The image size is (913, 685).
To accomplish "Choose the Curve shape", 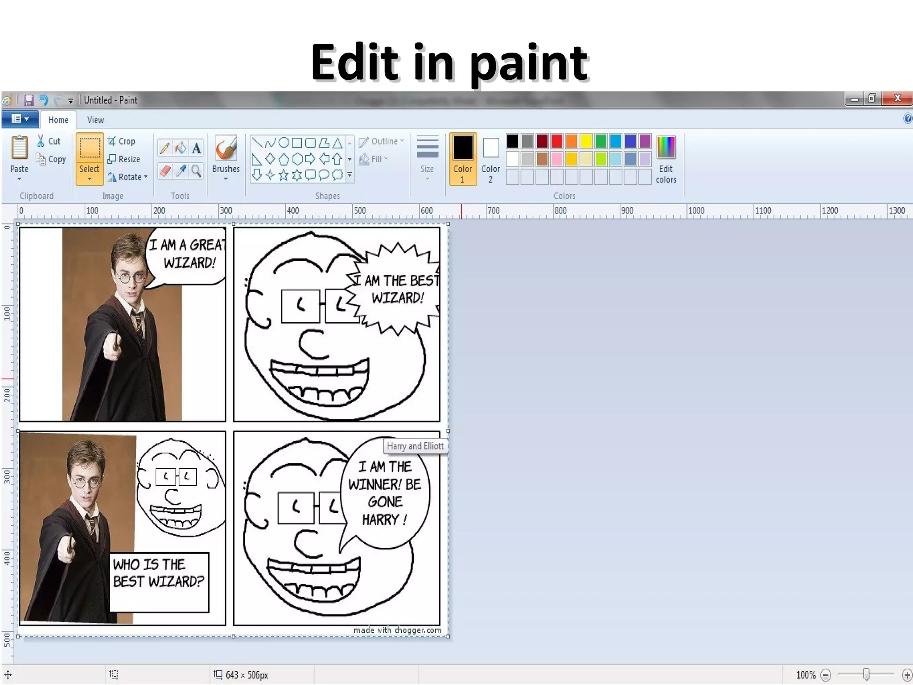I will [x=270, y=143].
